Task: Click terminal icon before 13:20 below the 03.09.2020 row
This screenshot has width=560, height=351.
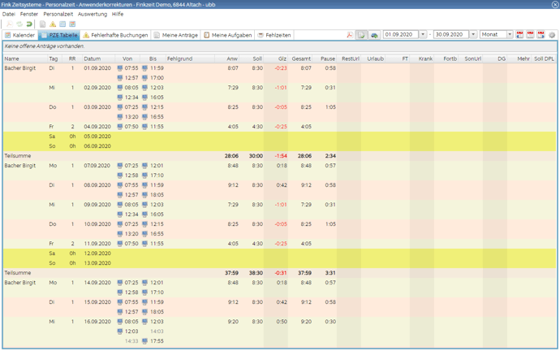Action: coord(120,117)
